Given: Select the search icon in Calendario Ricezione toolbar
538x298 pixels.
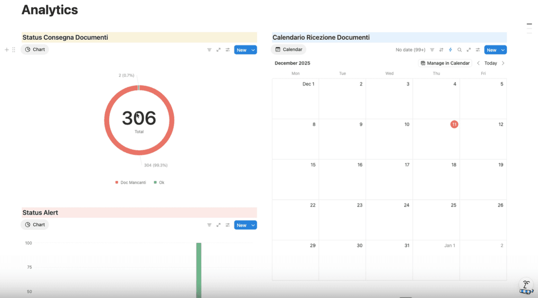Looking at the screenshot, I should tap(459, 50).
